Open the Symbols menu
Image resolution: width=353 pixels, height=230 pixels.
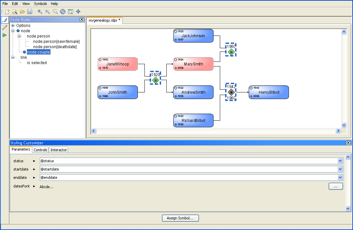pos(41,4)
